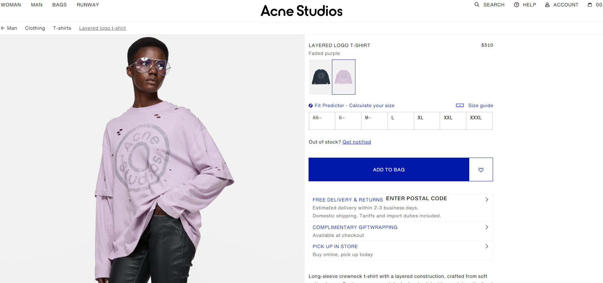This screenshot has height=283, width=603.
Task: Open the shopping bag icon
Action: pyautogui.click(x=590, y=5)
